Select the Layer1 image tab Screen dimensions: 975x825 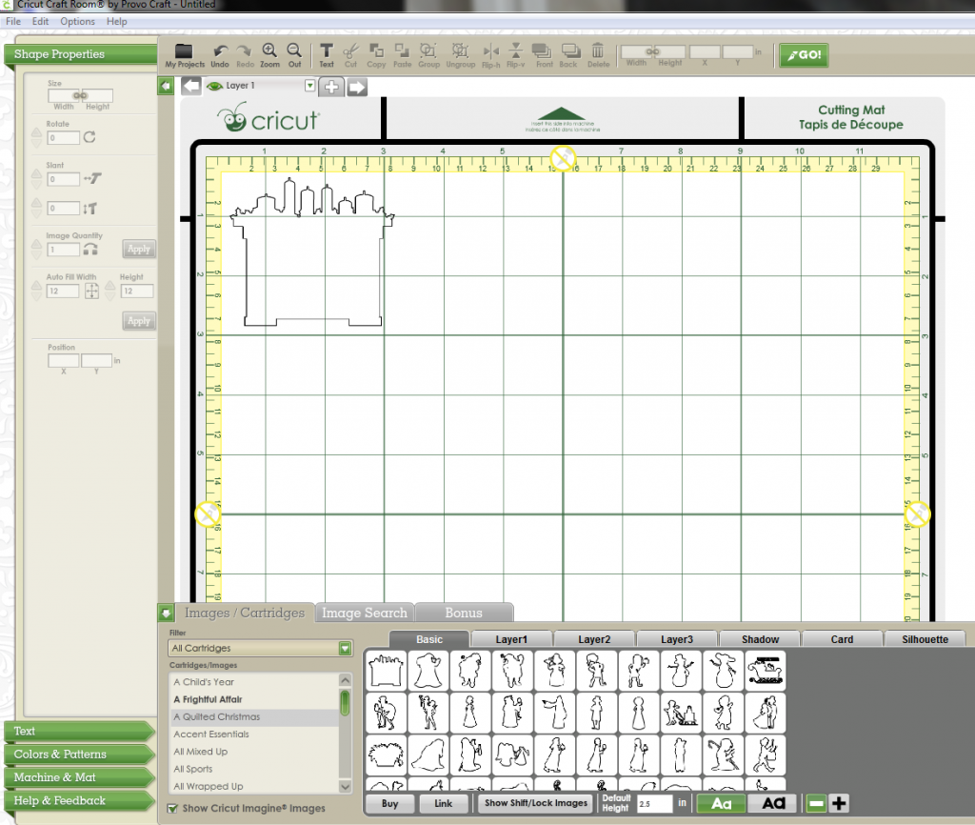point(511,639)
